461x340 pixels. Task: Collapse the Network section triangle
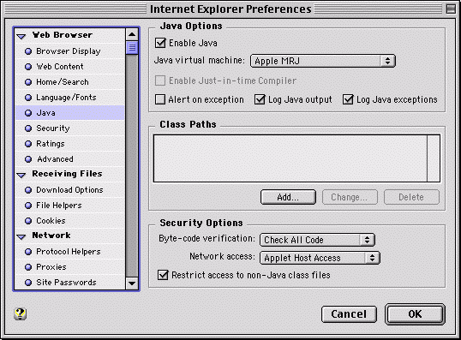click(x=21, y=237)
